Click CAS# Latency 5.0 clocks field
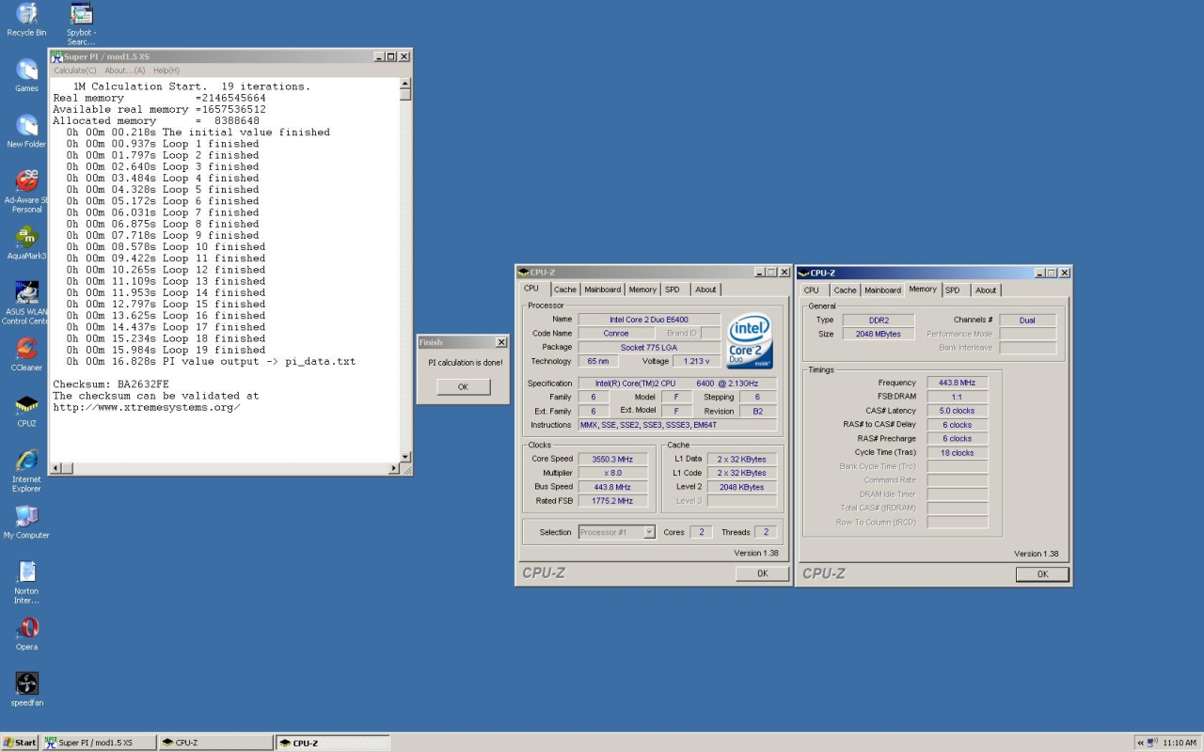 [x=958, y=411]
